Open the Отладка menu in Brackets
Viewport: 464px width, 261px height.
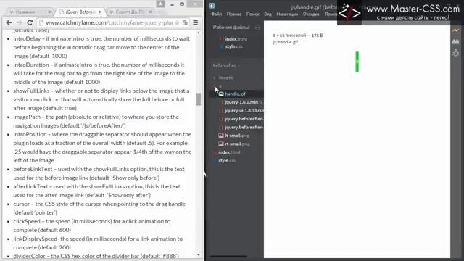click(x=311, y=14)
